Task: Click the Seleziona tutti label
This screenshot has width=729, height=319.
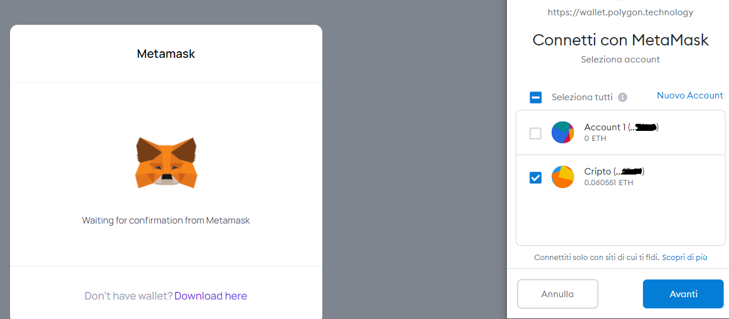Action: pyautogui.click(x=582, y=97)
